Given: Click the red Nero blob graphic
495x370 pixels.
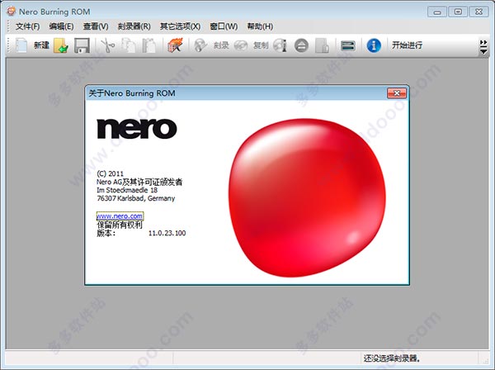Looking at the screenshot, I should tap(307, 197).
